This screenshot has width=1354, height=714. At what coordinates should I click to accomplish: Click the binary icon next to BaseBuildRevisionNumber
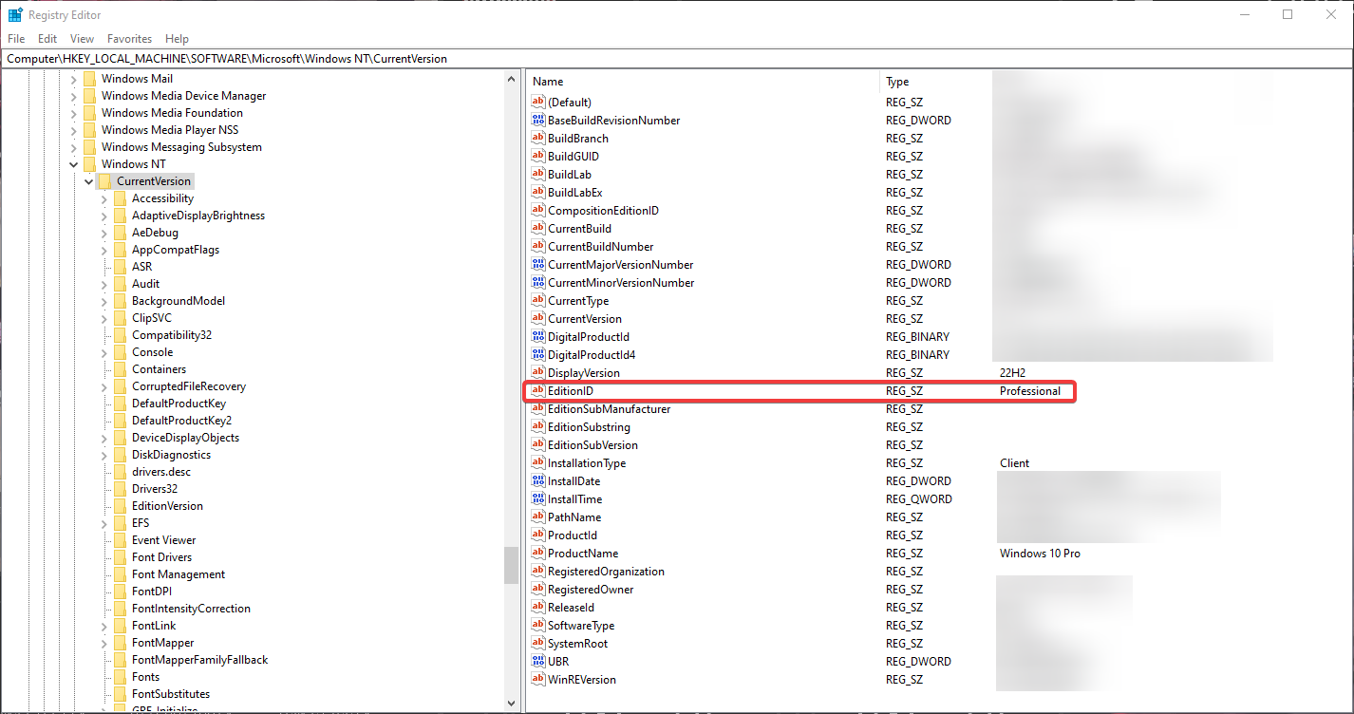pyautogui.click(x=538, y=121)
